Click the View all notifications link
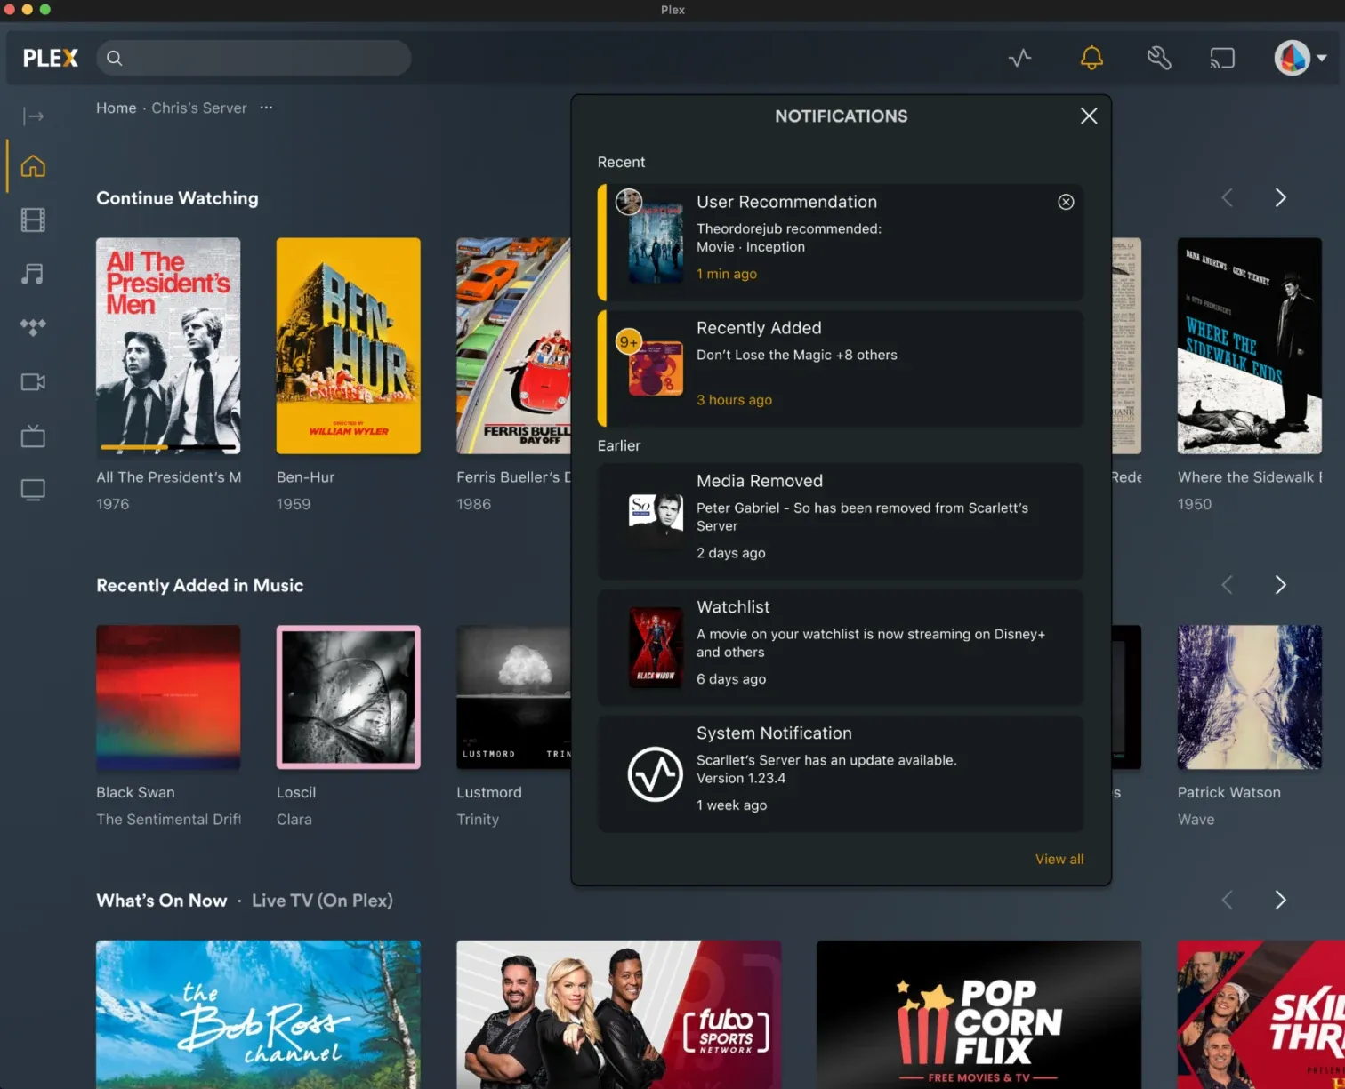The width and height of the screenshot is (1345, 1089). 1059,859
